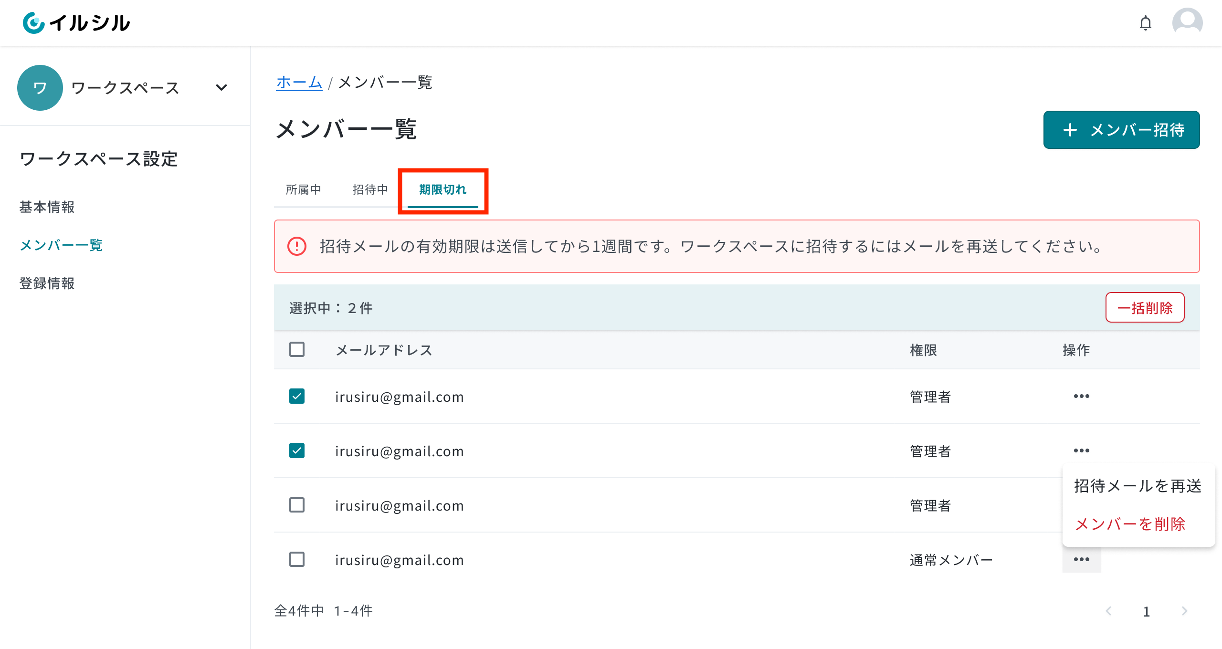Screen dimensions: 1222x649
Task: Toggle the select-all checkbox in the header
Action: point(297,349)
